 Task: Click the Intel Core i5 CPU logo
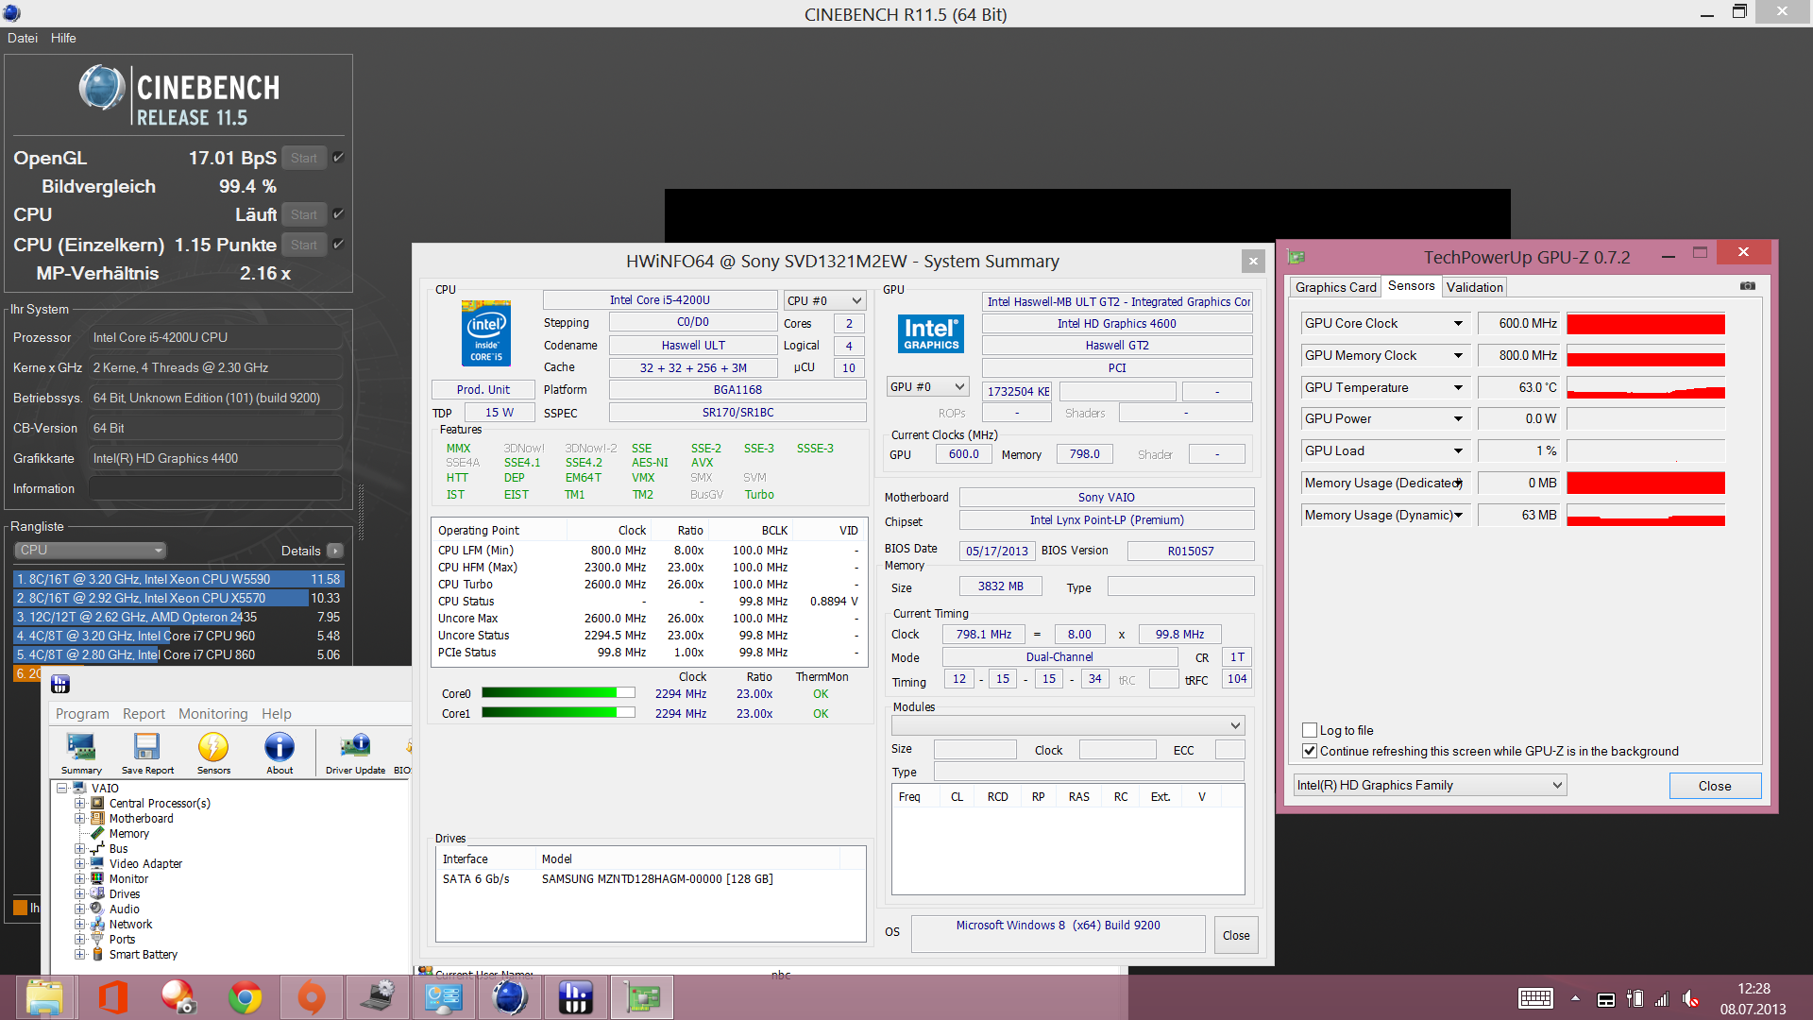pos(486,332)
